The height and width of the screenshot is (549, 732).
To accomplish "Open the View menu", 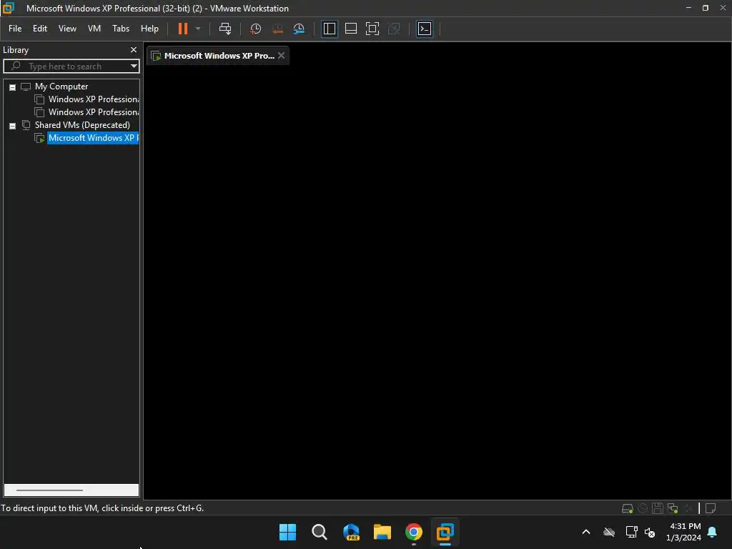I will [x=67, y=29].
